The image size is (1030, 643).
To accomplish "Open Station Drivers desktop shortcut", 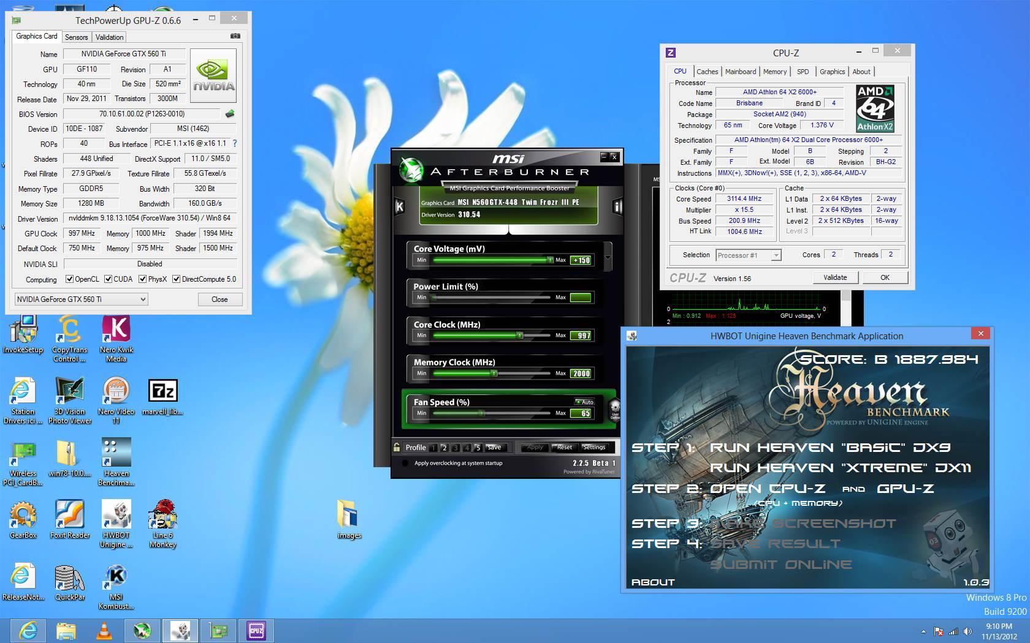I will click(x=23, y=400).
